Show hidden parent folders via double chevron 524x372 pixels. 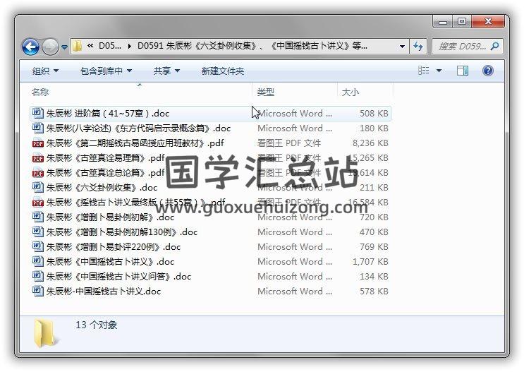[90, 46]
